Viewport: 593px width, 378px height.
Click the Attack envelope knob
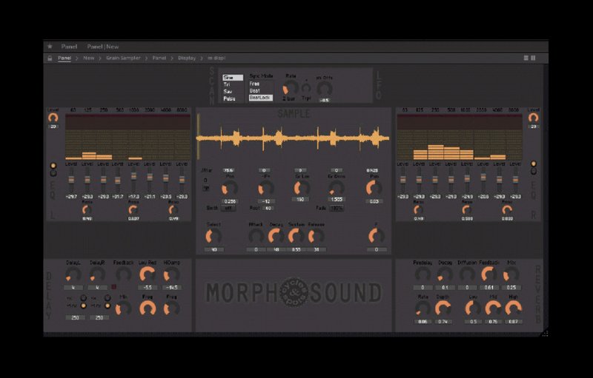256,237
